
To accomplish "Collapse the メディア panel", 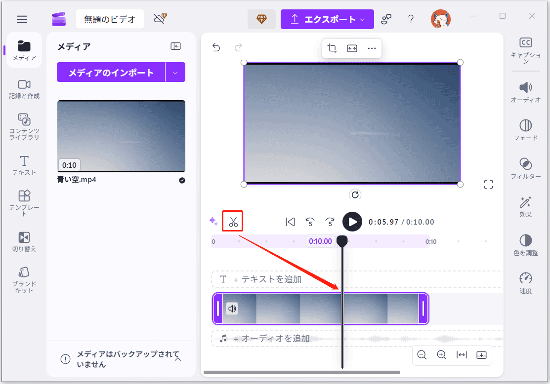I will (175, 46).
